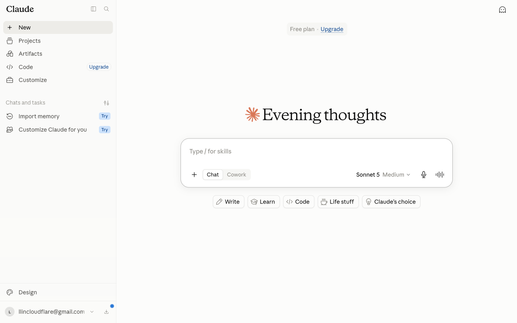Viewport: 517px width, 323px height.
Task: Click the Claude logo text
Action: pos(20,9)
